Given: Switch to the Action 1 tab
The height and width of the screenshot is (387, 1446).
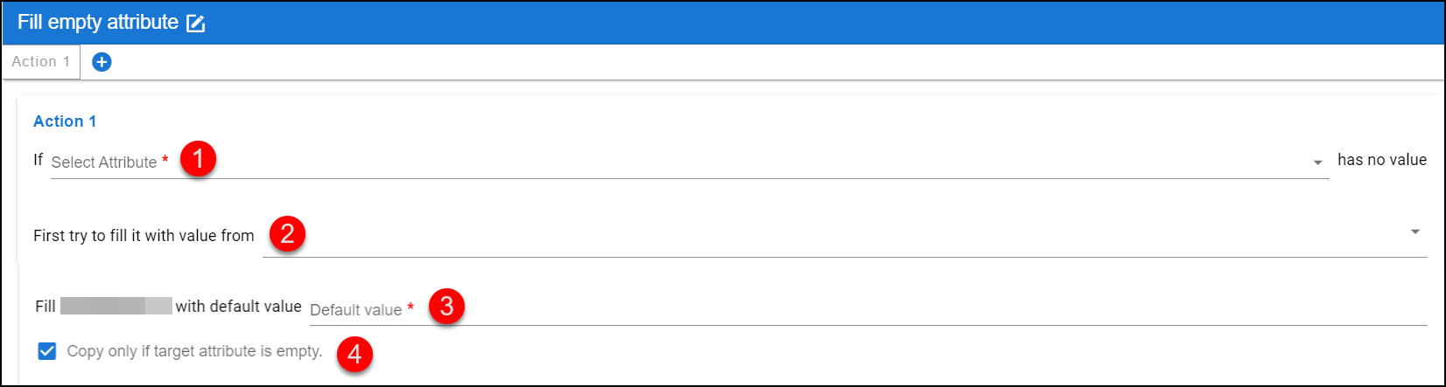Looking at the screenshot, I should click(x=41, y=61).
